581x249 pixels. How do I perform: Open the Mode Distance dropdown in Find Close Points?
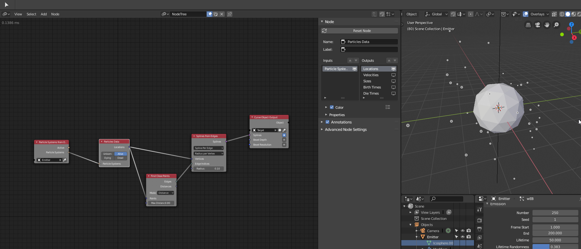166,193
